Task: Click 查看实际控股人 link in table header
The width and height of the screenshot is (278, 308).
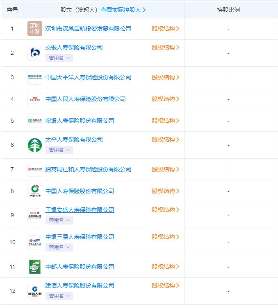Action: point(123,10)
